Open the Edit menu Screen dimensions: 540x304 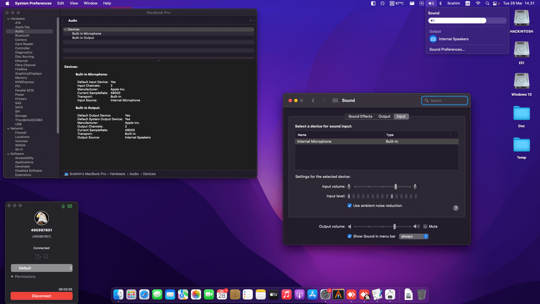[60, 3]
